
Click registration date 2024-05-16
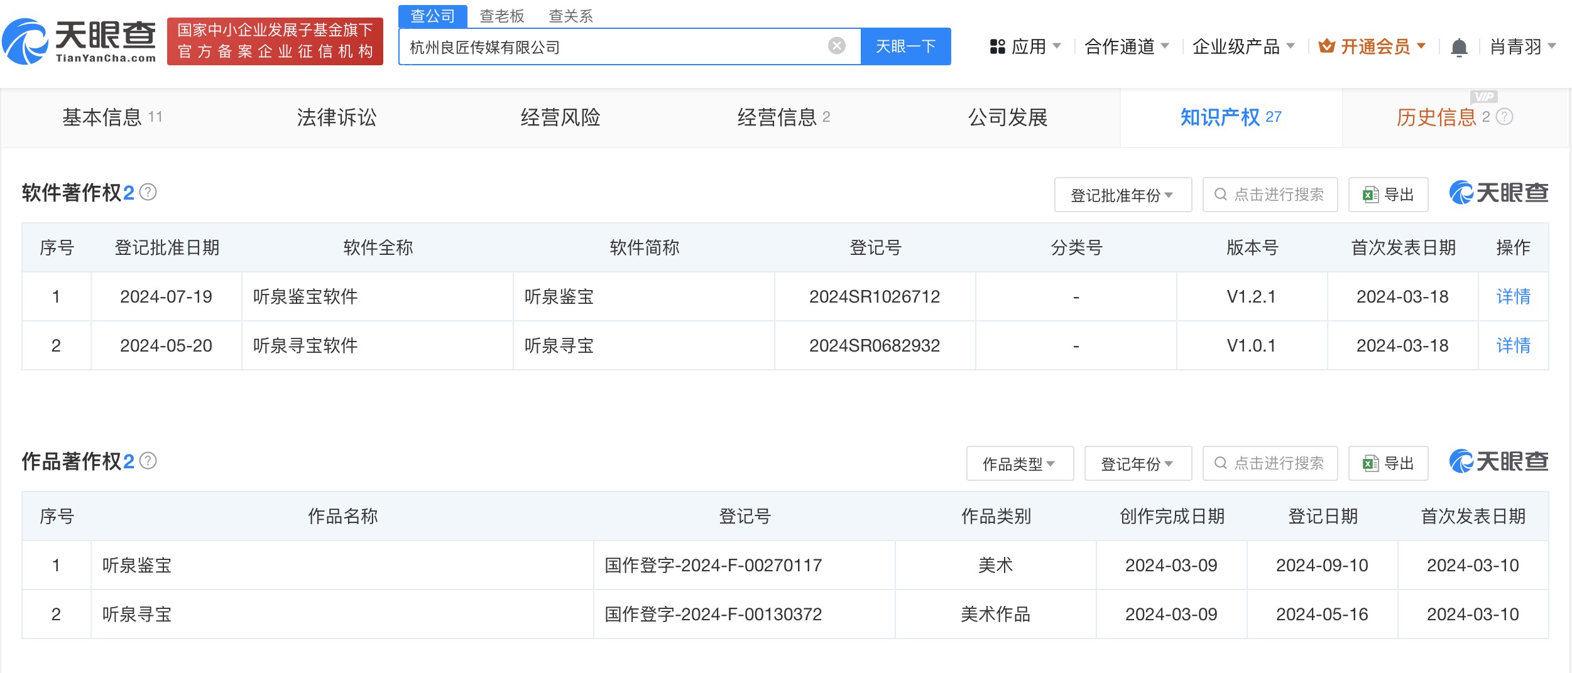coord(1322,614)
